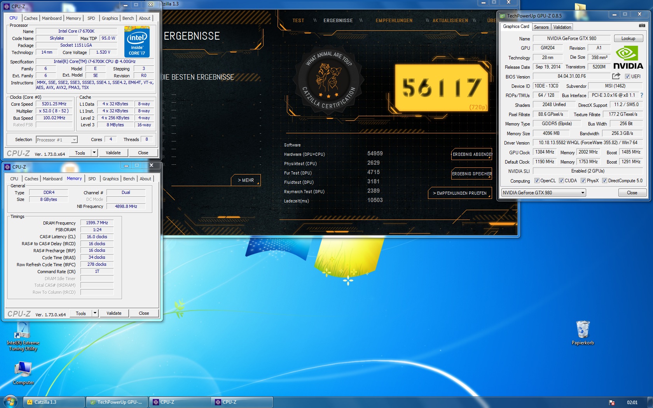653x408 pixels.
Task: Click the MEHR button in Catzilla
Action: pos(246,180)
